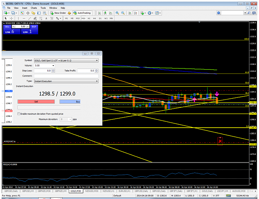Switch chart to bar chart icon
The width and height of the screenshot is (259, 199).
(x=99, y=13)
